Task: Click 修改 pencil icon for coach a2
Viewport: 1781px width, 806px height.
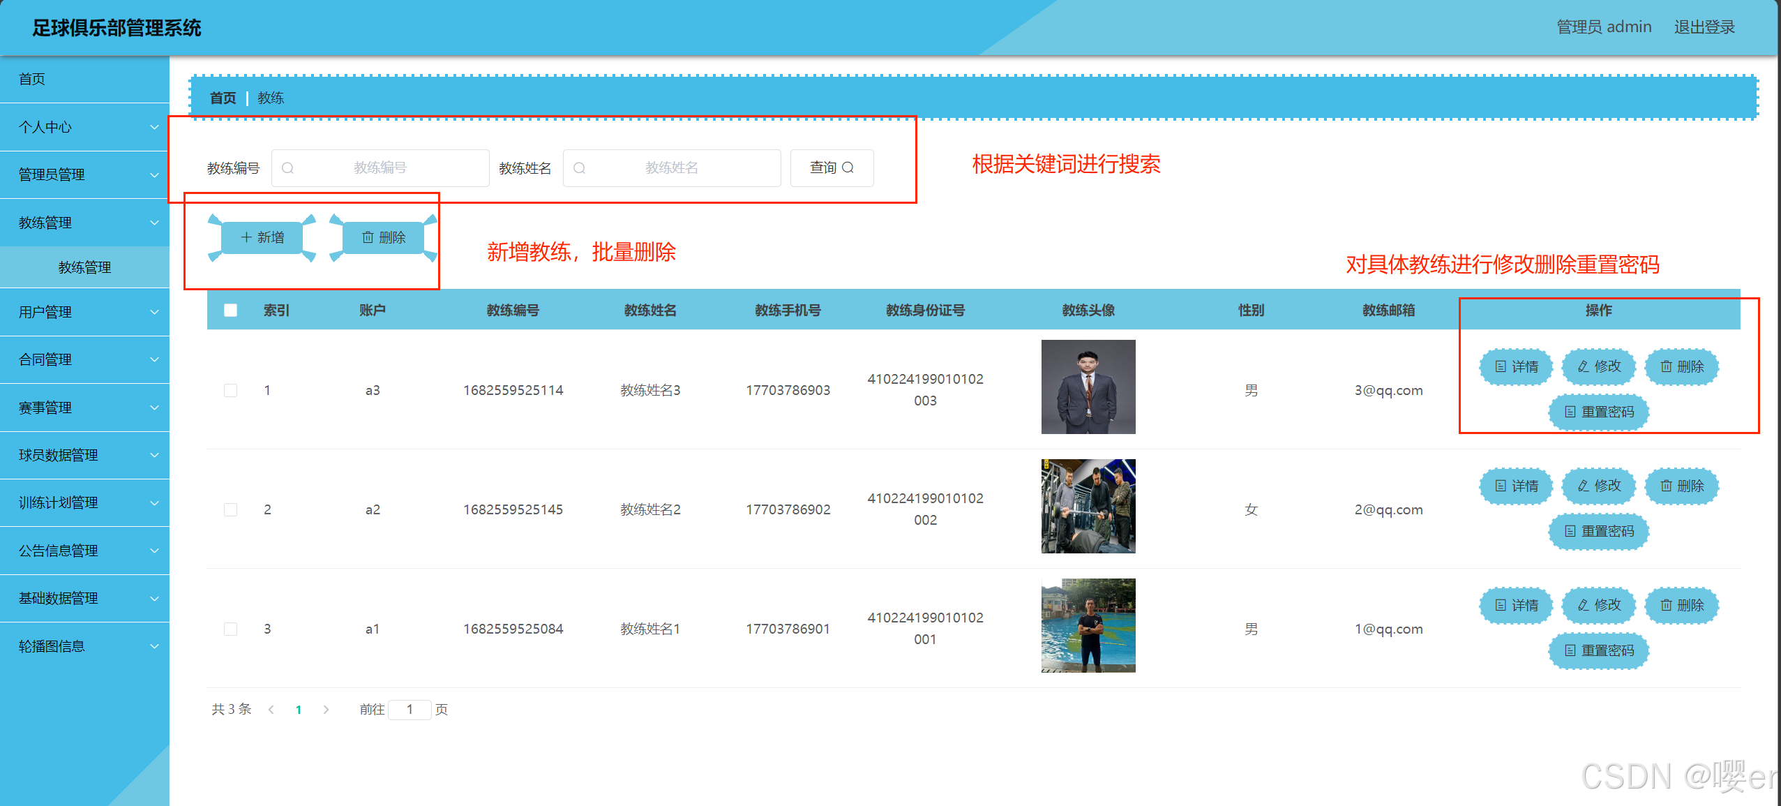Action: (1584, 486)
